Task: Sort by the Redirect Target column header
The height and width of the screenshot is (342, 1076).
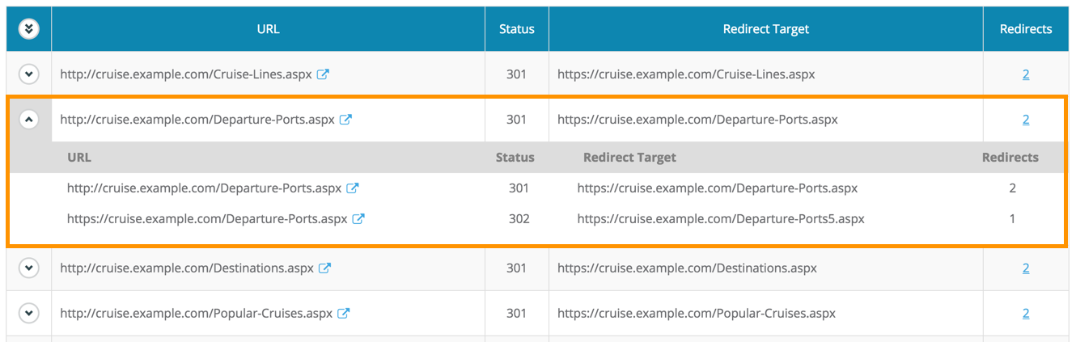Action: coord(765,29)
